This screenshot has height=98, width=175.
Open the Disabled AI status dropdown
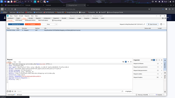160,95
